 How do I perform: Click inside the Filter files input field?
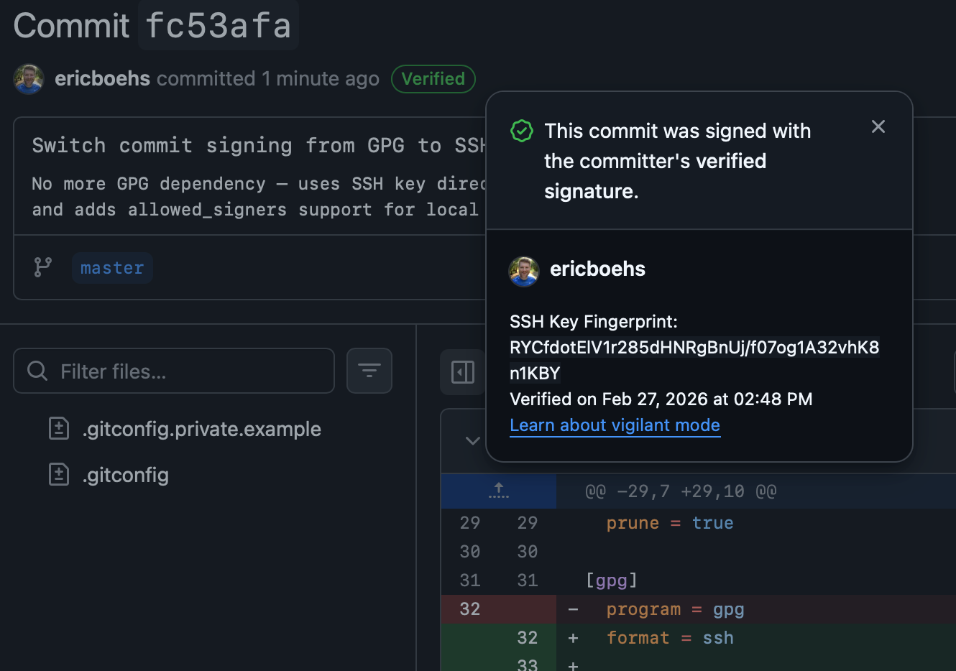tap(173, 371)
